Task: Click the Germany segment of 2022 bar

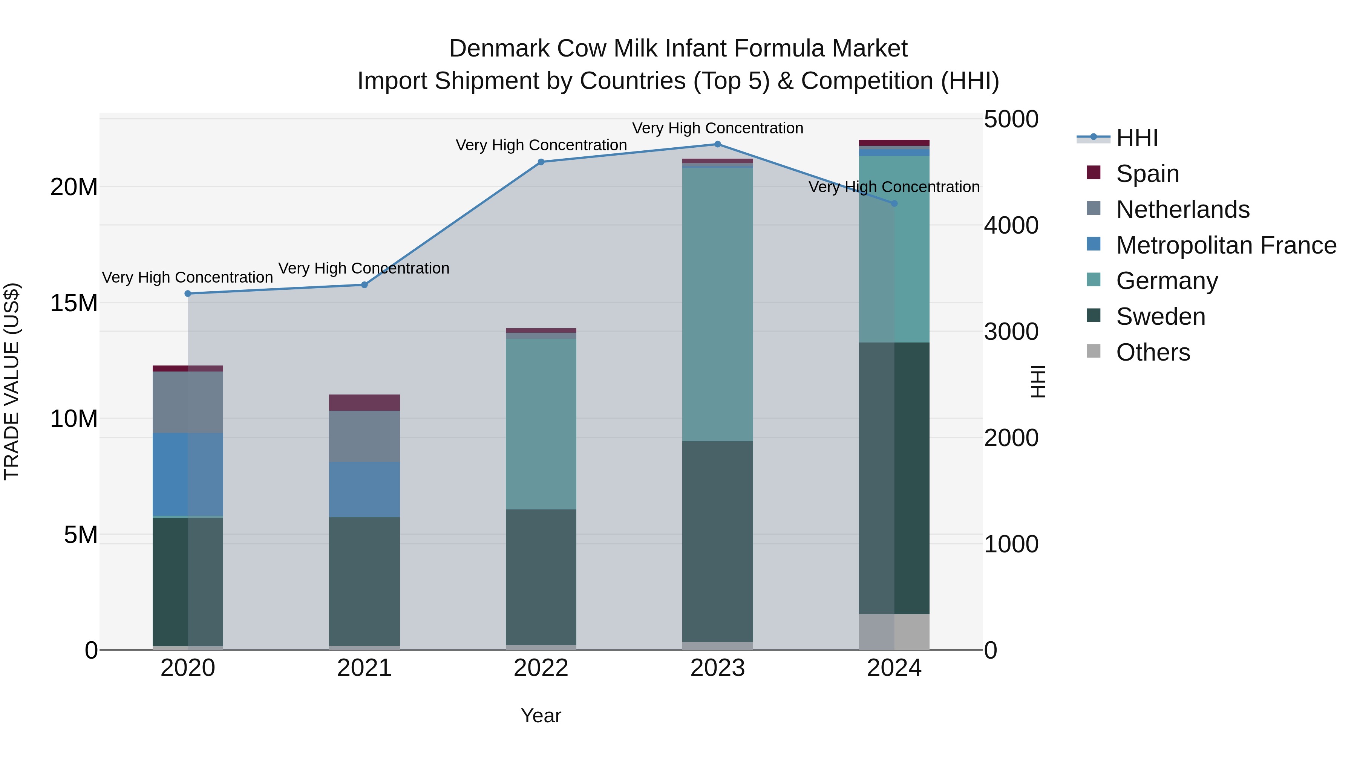Action: coord(541,424)
